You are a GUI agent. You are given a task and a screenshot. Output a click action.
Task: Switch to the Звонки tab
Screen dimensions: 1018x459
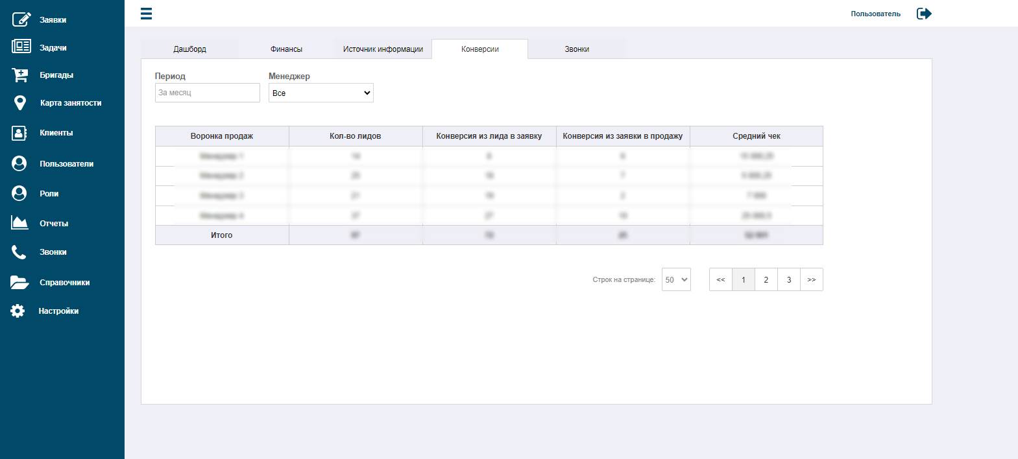pos(577,49)
